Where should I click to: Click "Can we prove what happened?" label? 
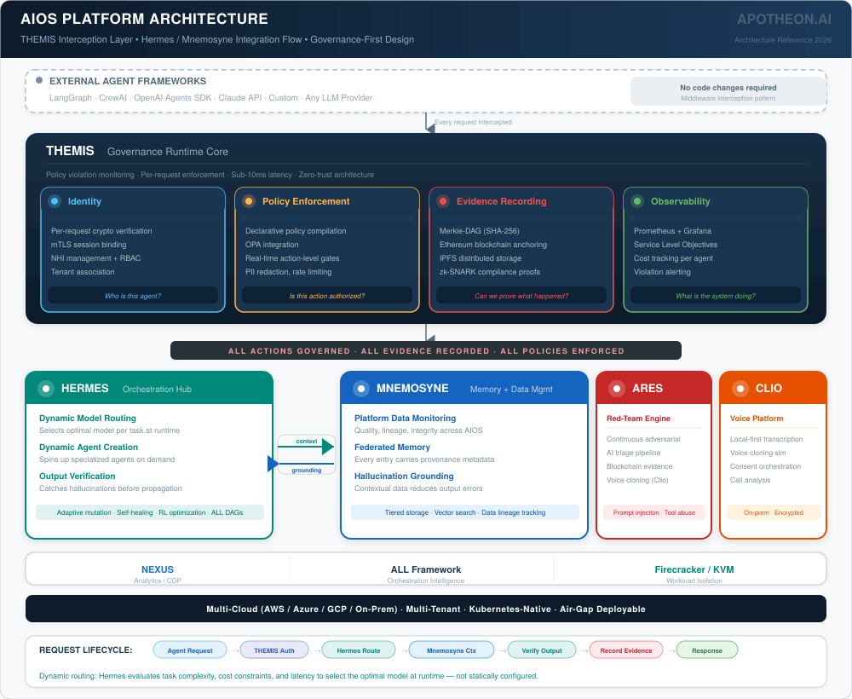pos(521,296)
